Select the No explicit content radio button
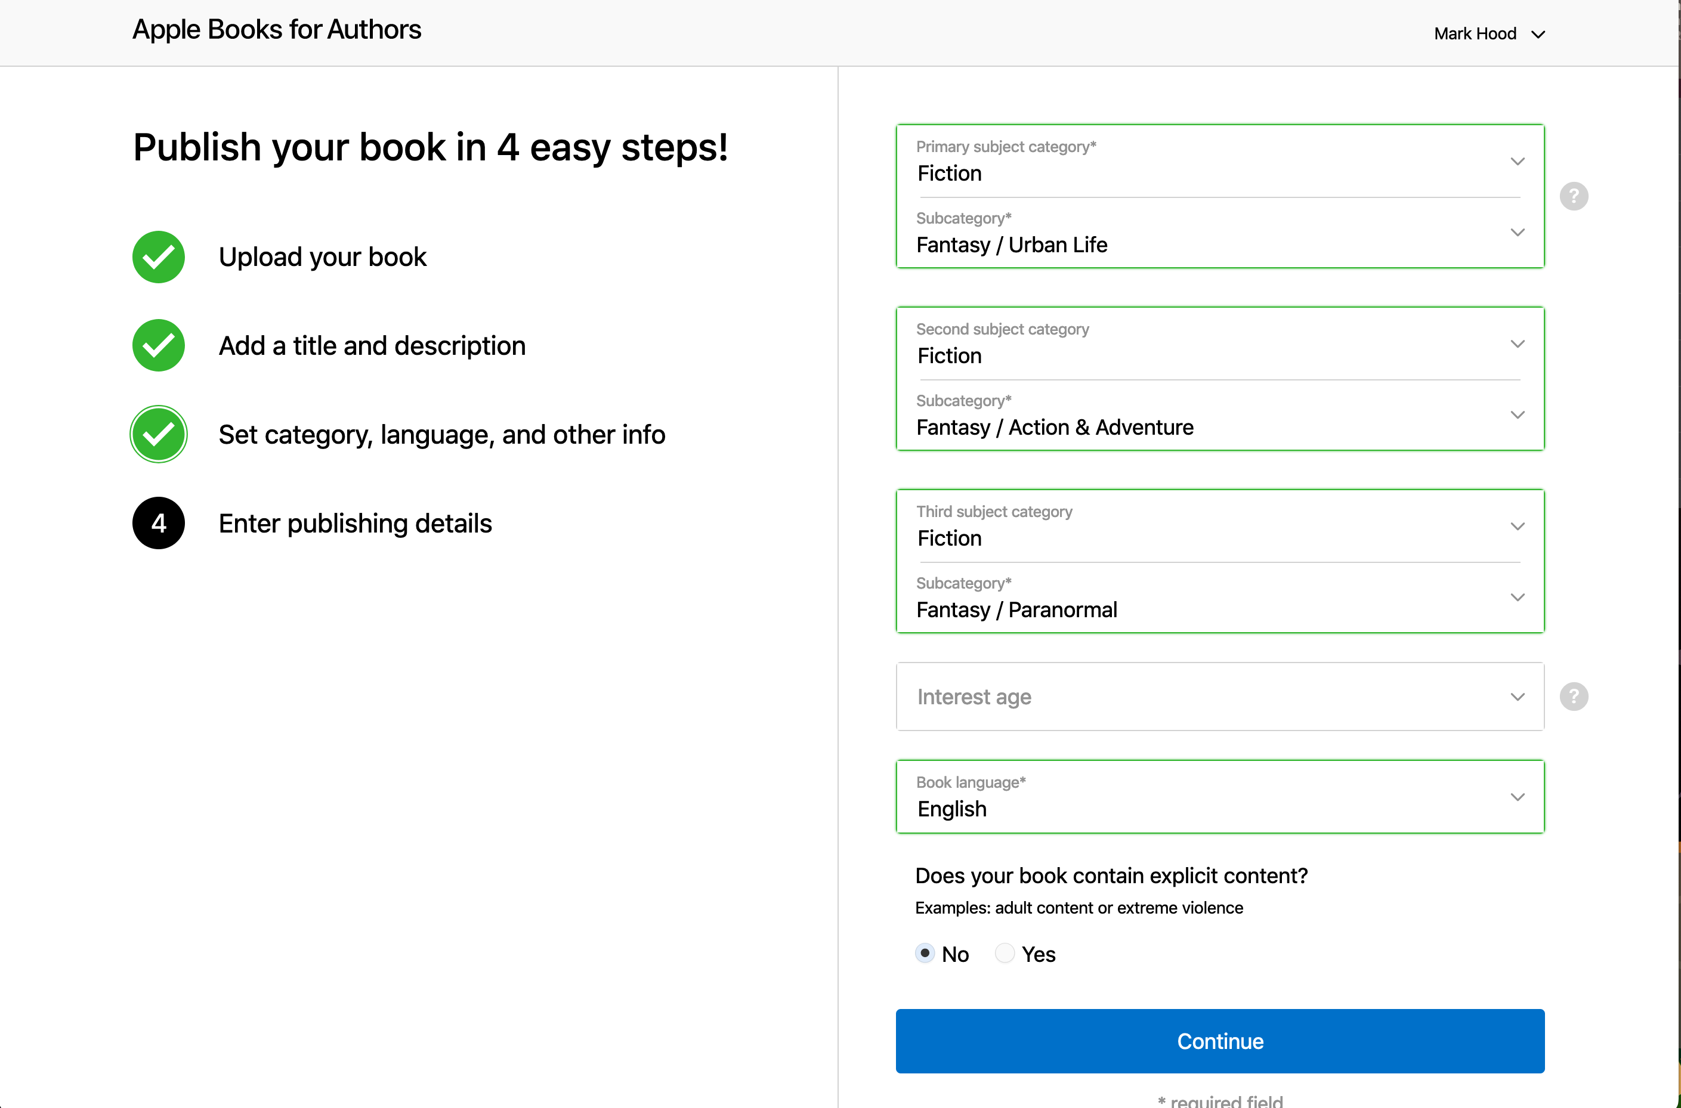The width and height of the screenshot is (1681, 1108). pos(925,953)
